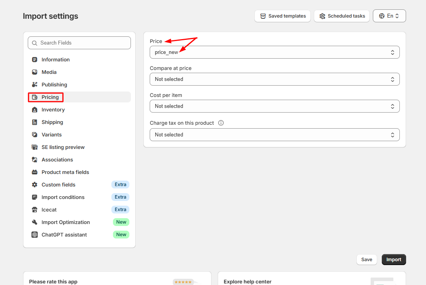The height and width of the screenshot is (285, 426).
Task: Click the New badge next to ChatGPT assistant
Action: pyautogui.click(x=121, y=235)
